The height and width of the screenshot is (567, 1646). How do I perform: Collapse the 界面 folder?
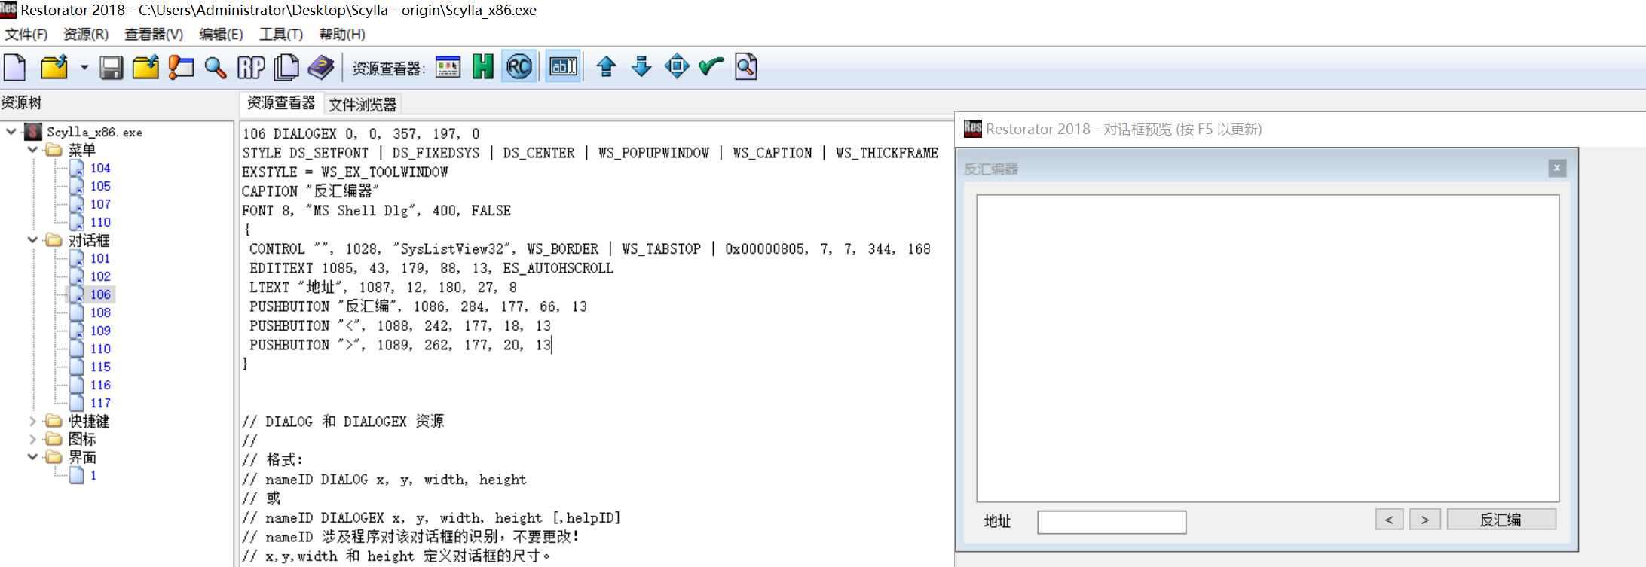[x=32, y=457]
